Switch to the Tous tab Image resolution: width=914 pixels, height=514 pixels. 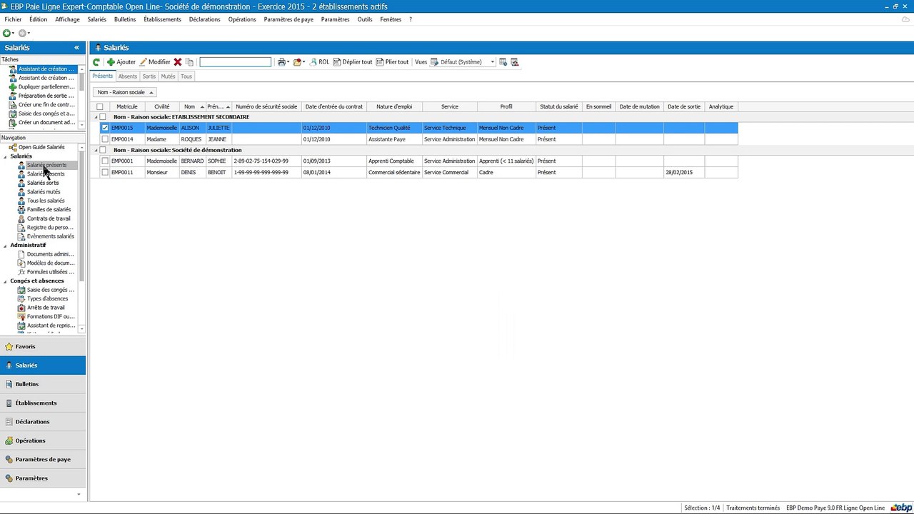pos(186,76)
